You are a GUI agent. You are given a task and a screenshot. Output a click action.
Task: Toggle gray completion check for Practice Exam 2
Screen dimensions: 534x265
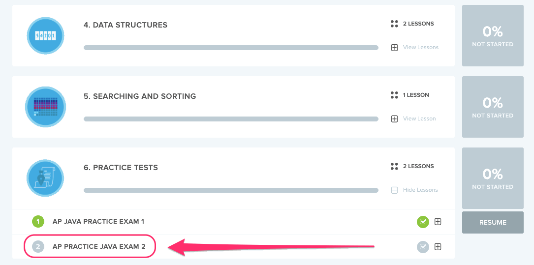[423, 247]
